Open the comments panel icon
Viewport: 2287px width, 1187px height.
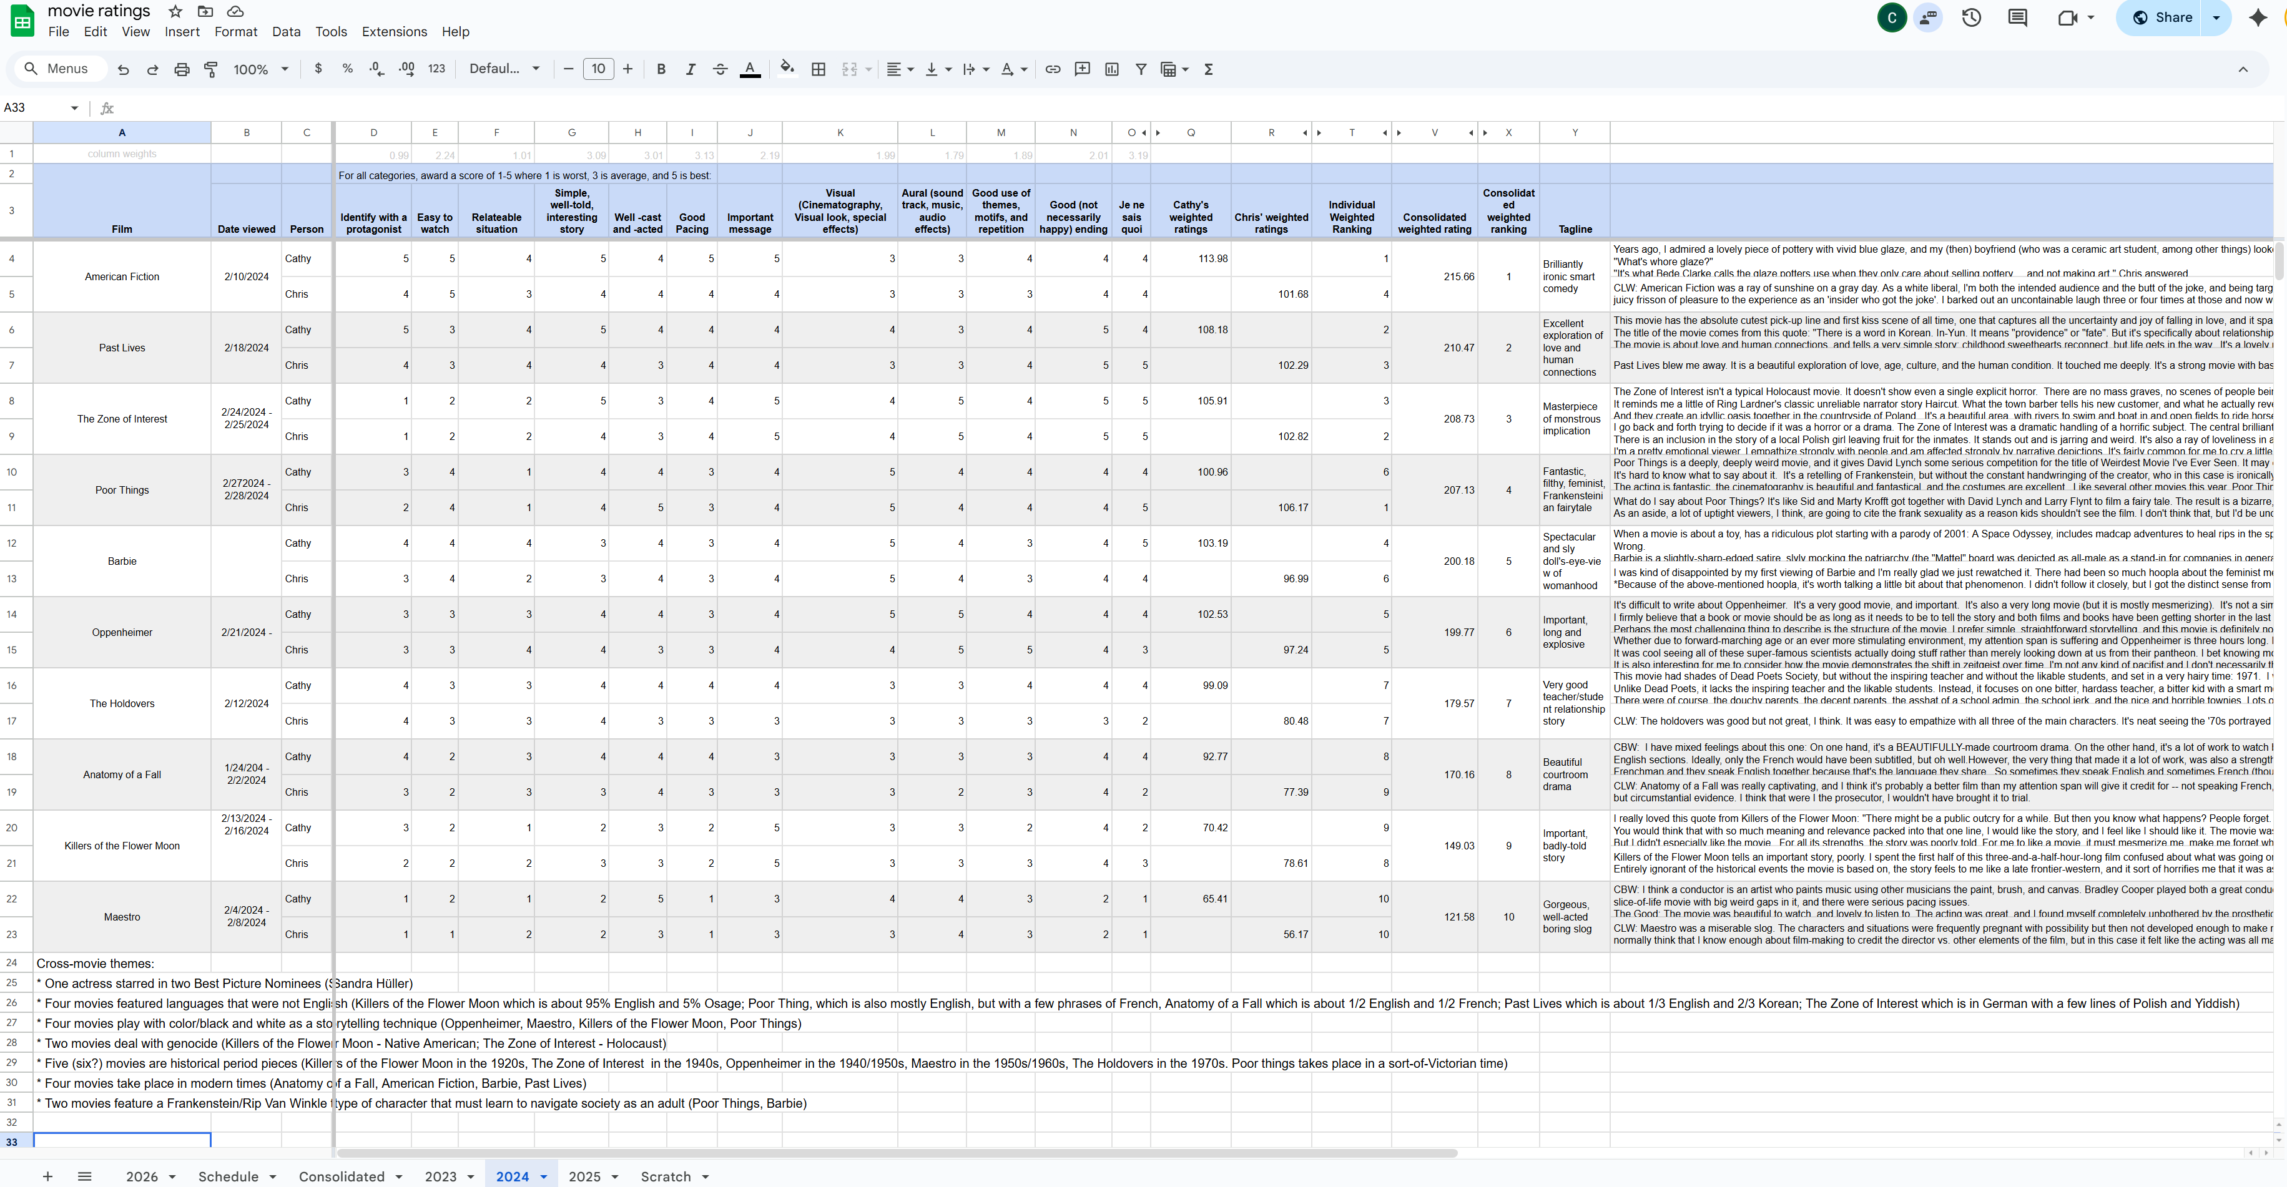(2017, 17)
